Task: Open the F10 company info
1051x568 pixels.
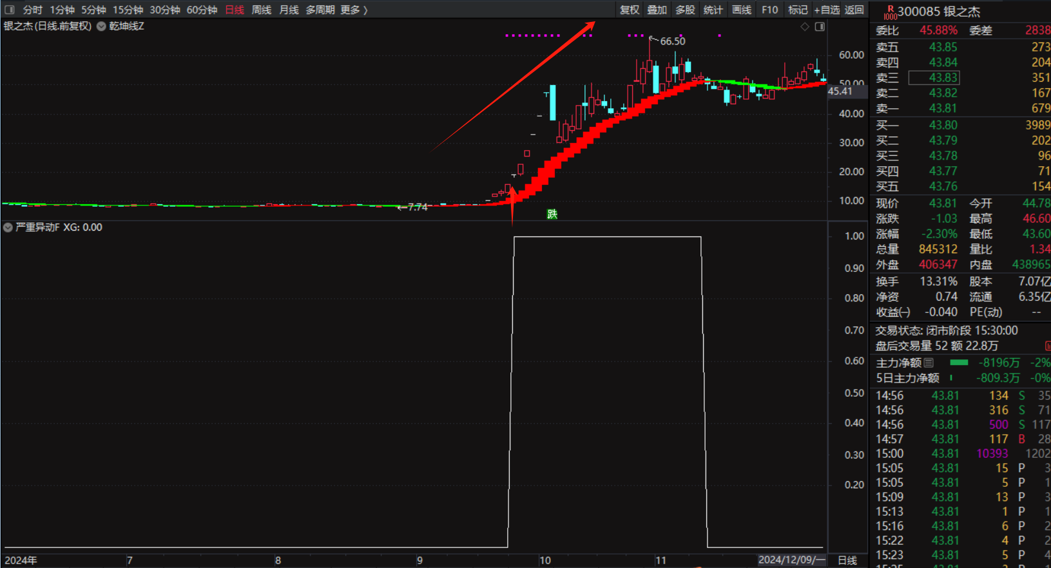Action: 769,10
